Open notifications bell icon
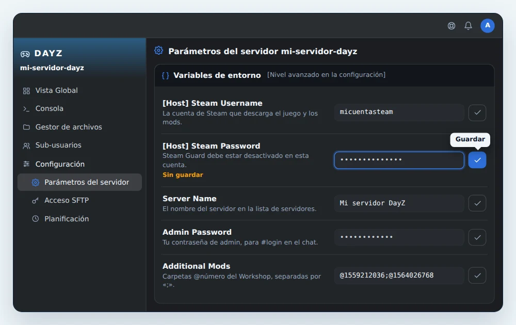The image size is (516, 325). pyautogui.click(x=469, y=26)
